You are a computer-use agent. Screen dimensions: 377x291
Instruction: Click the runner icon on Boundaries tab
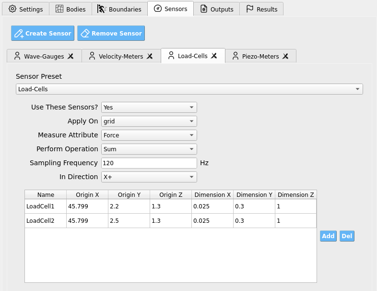coord(102,9)
